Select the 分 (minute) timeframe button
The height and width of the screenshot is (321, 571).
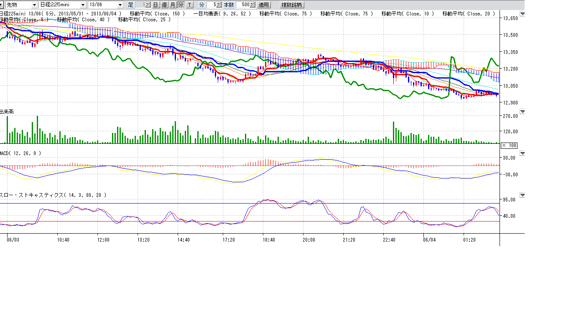(x=181, y=5)
